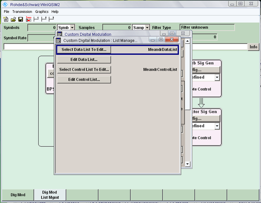Switch to the Dig Mod tab
261x203 pixels.
coord(18,195)
